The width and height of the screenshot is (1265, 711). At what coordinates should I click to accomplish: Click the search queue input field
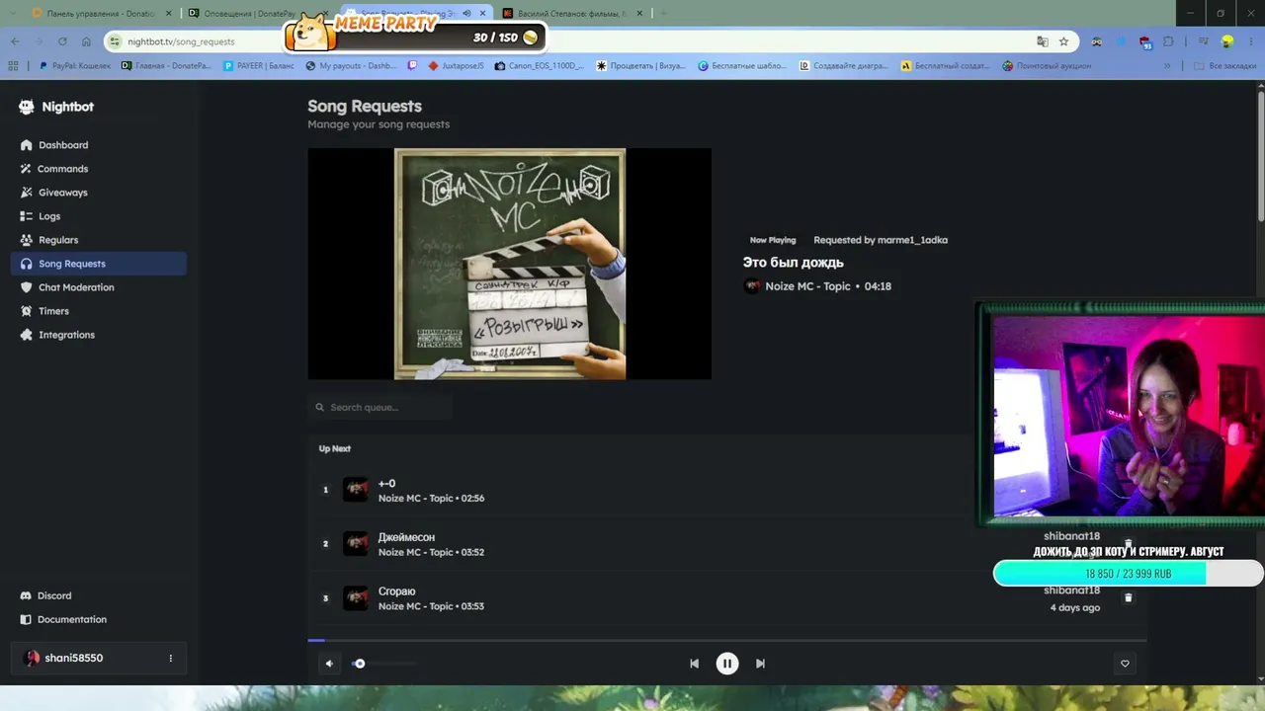click(380, 407)
